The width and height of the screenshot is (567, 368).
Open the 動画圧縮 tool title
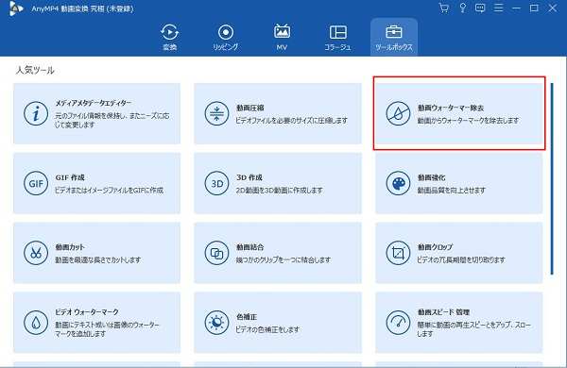pyautogui.click(x=249, y=108)
